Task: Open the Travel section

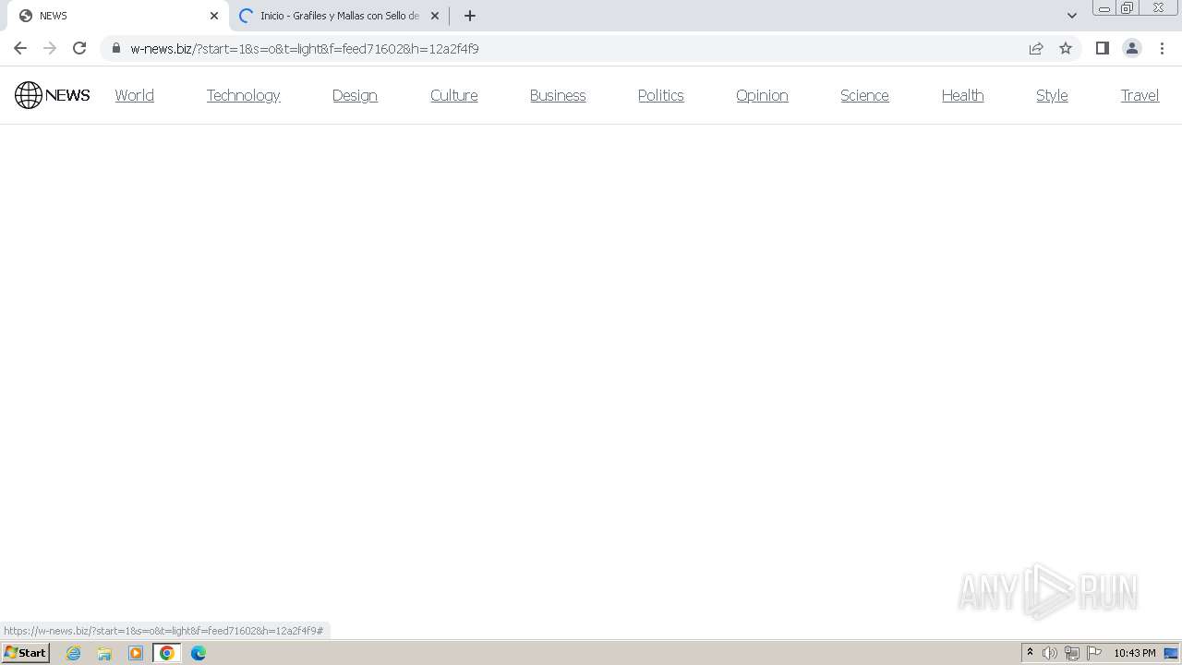Action: [x=1140, y=95]
